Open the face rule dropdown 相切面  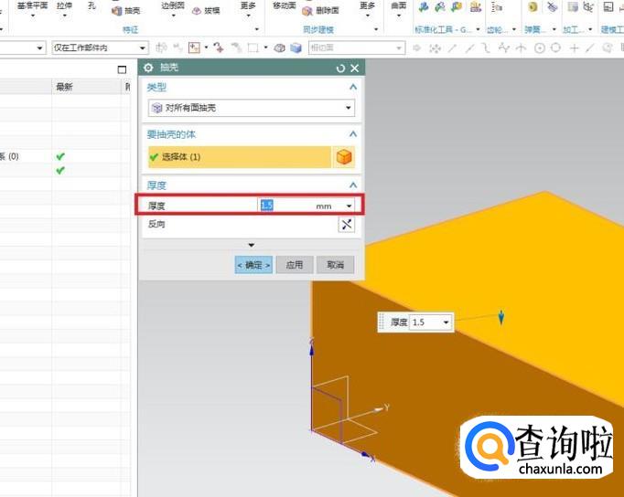pos(357,48)
